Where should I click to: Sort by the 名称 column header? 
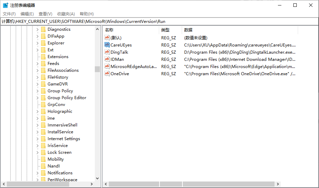pos(131,30)
